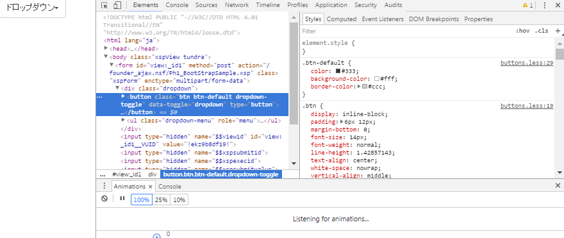
Task: Open the drawer's three-dot menu
Action: (x=104, y=186)
